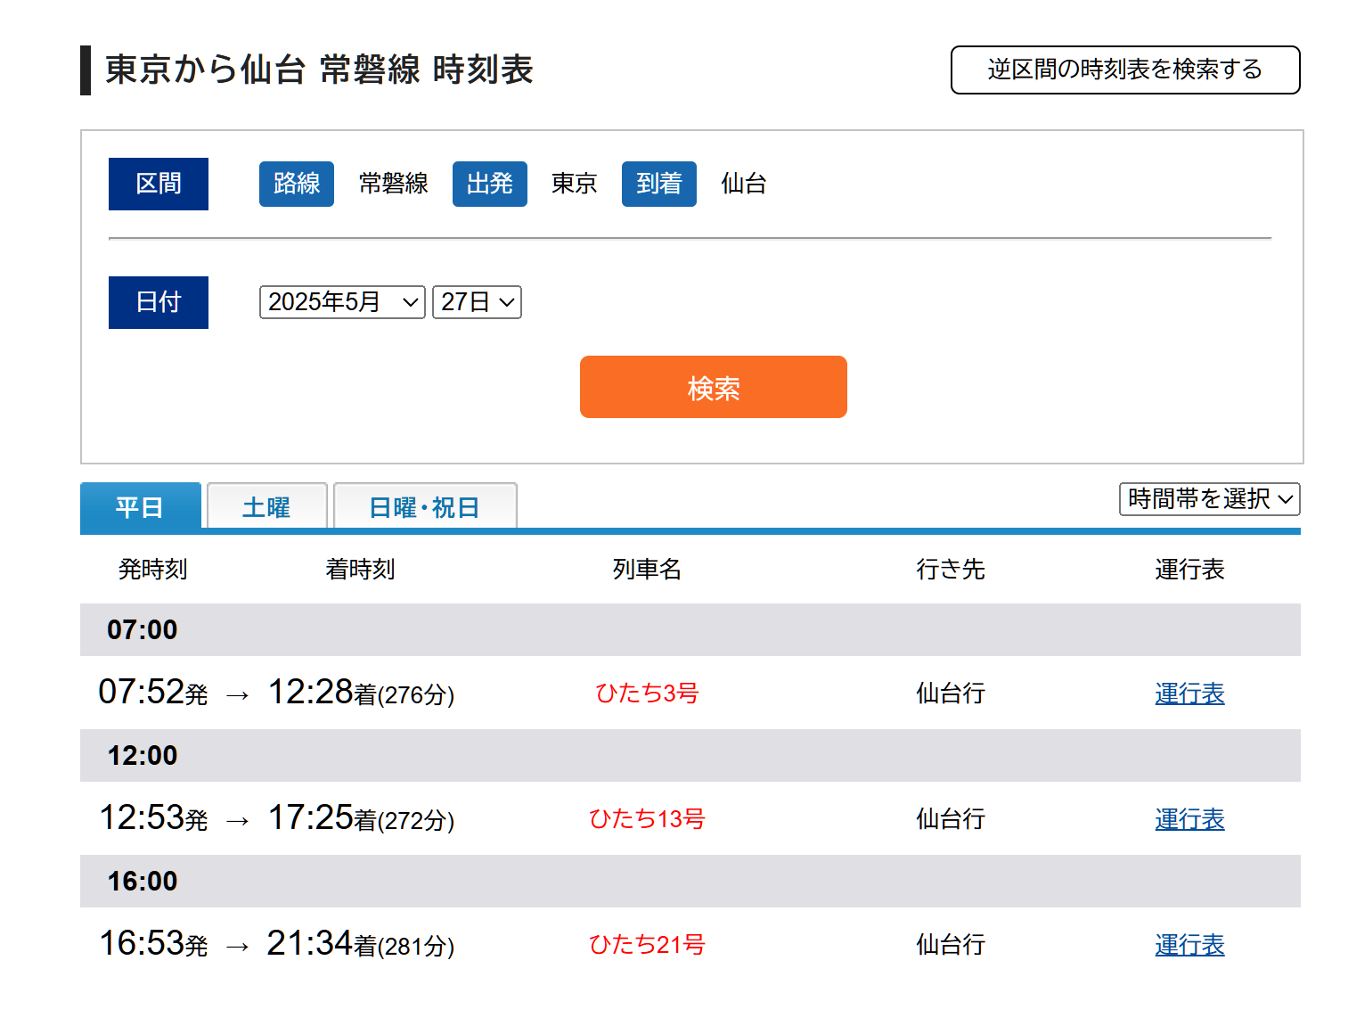Image resolution: width=1348 pixels, height=1026 pixels.
Task: Click the 出発 badge
Action: (490, 184)
